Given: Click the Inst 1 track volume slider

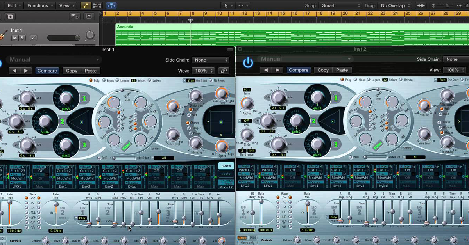Looking at the screenshot, I should tap(63, 38).
